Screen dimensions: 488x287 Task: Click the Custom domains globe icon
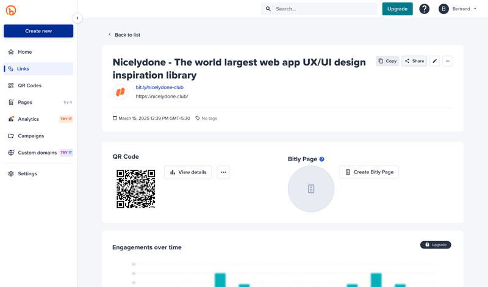[11, 153]
